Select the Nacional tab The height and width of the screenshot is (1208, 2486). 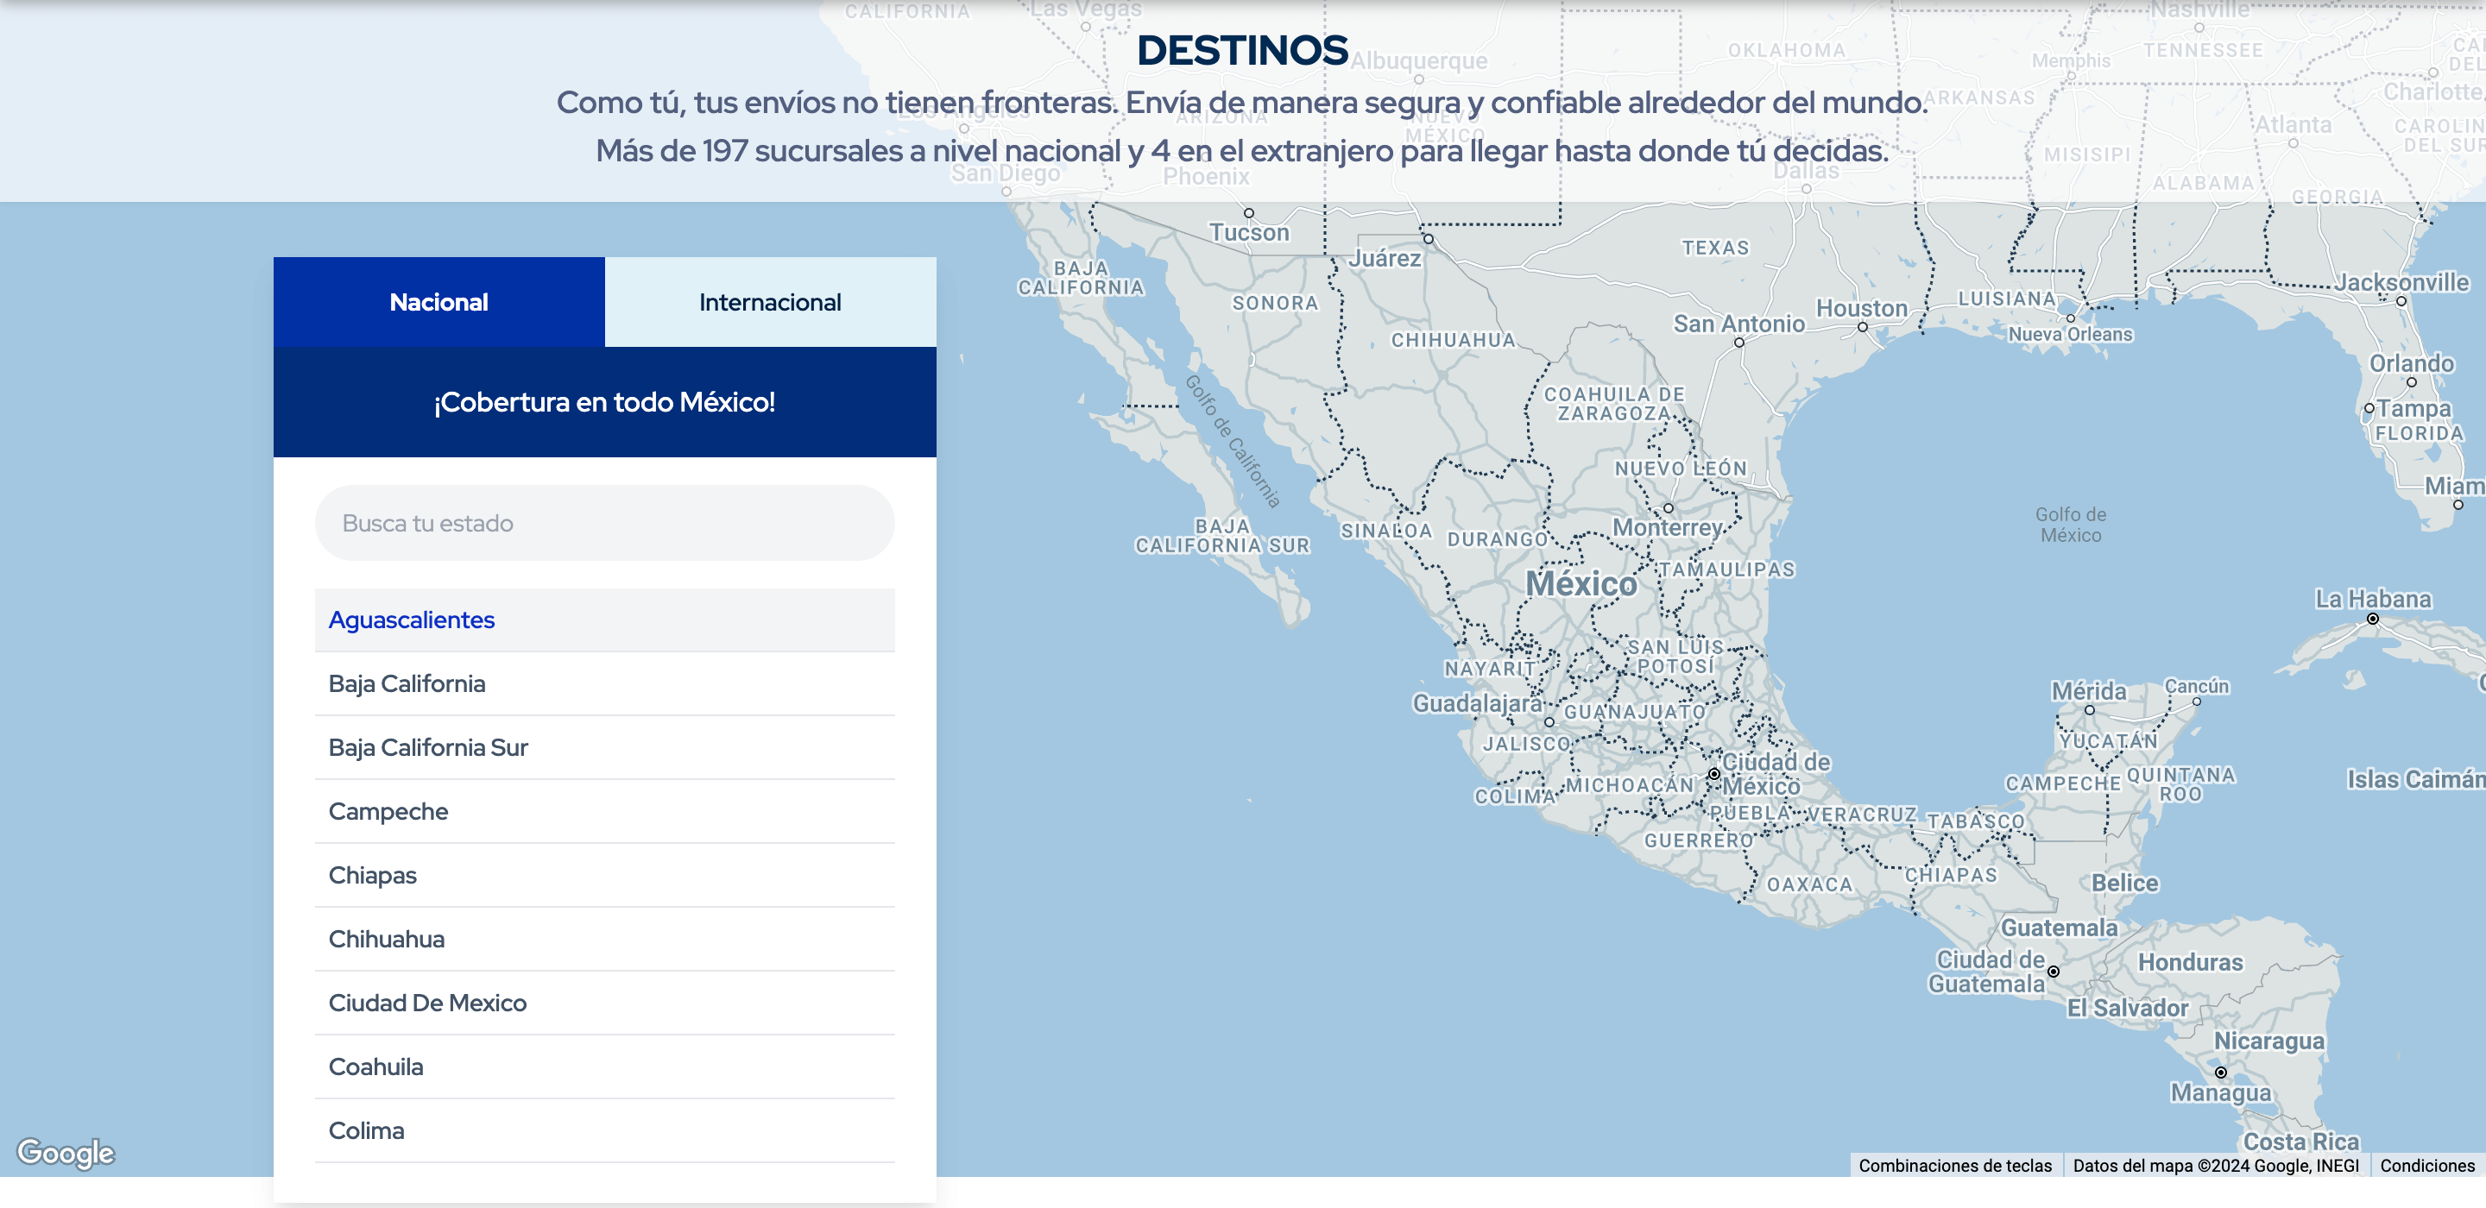(439, 302)
